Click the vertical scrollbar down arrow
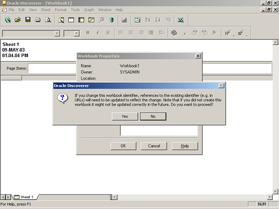Image resolution: width=279 pixels, height=209 pixels. [275, 191]
